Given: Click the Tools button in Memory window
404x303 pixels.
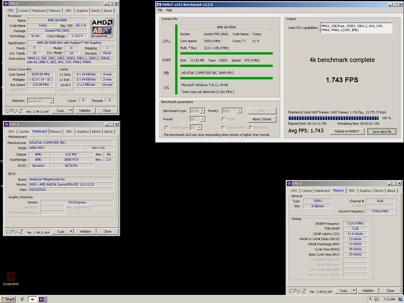Looking at the screenshot, I should [x=343, y=291].
